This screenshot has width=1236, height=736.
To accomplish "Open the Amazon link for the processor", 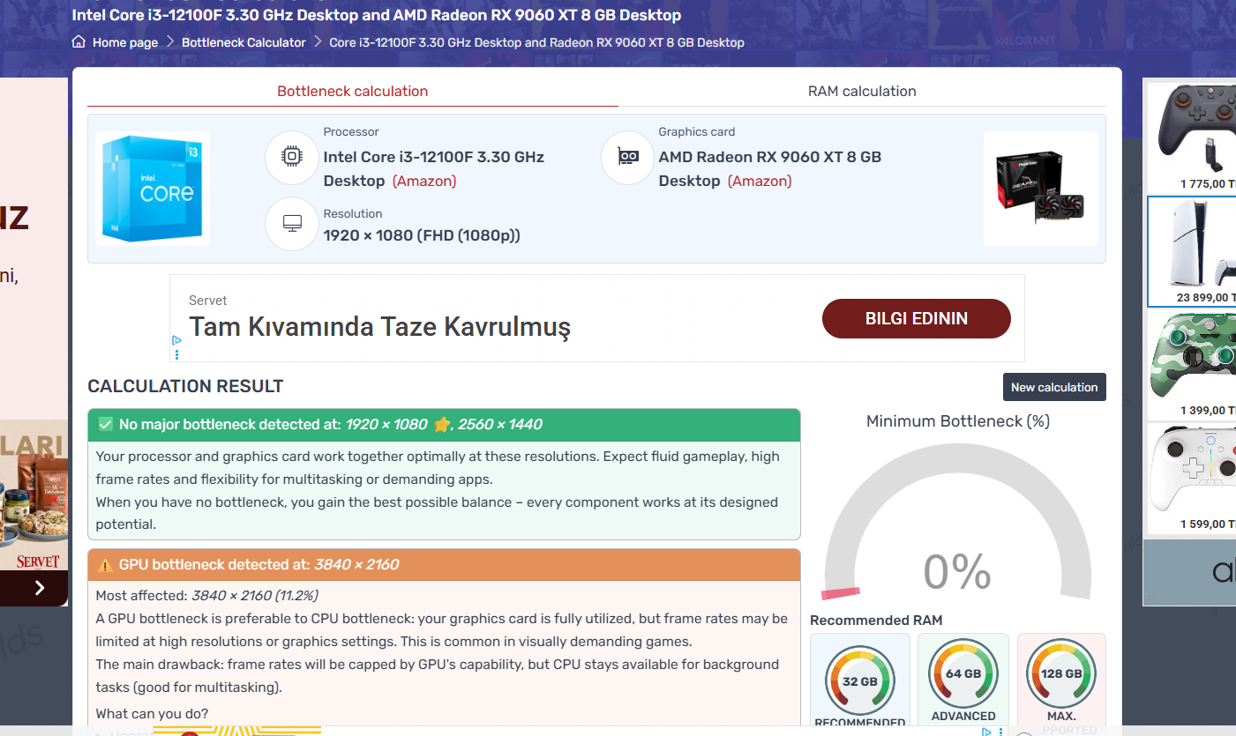I will point(424,181).
